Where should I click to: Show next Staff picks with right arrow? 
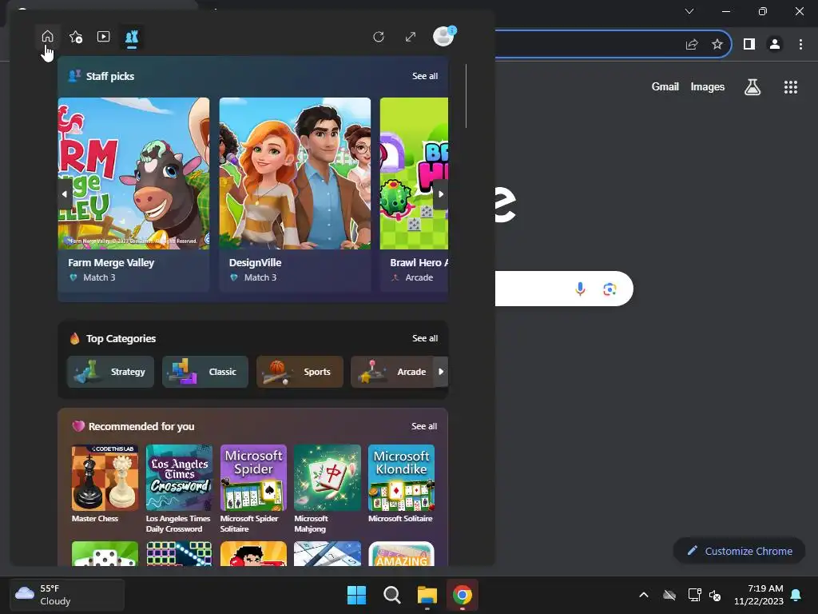pyautogui.click(x=441, y=194)
